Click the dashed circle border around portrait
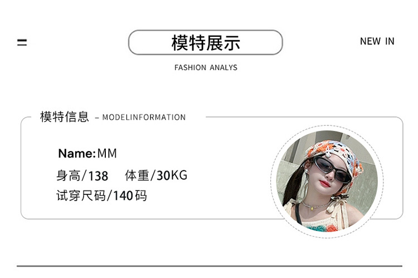 pyautogui.click(x=327, y=126)
